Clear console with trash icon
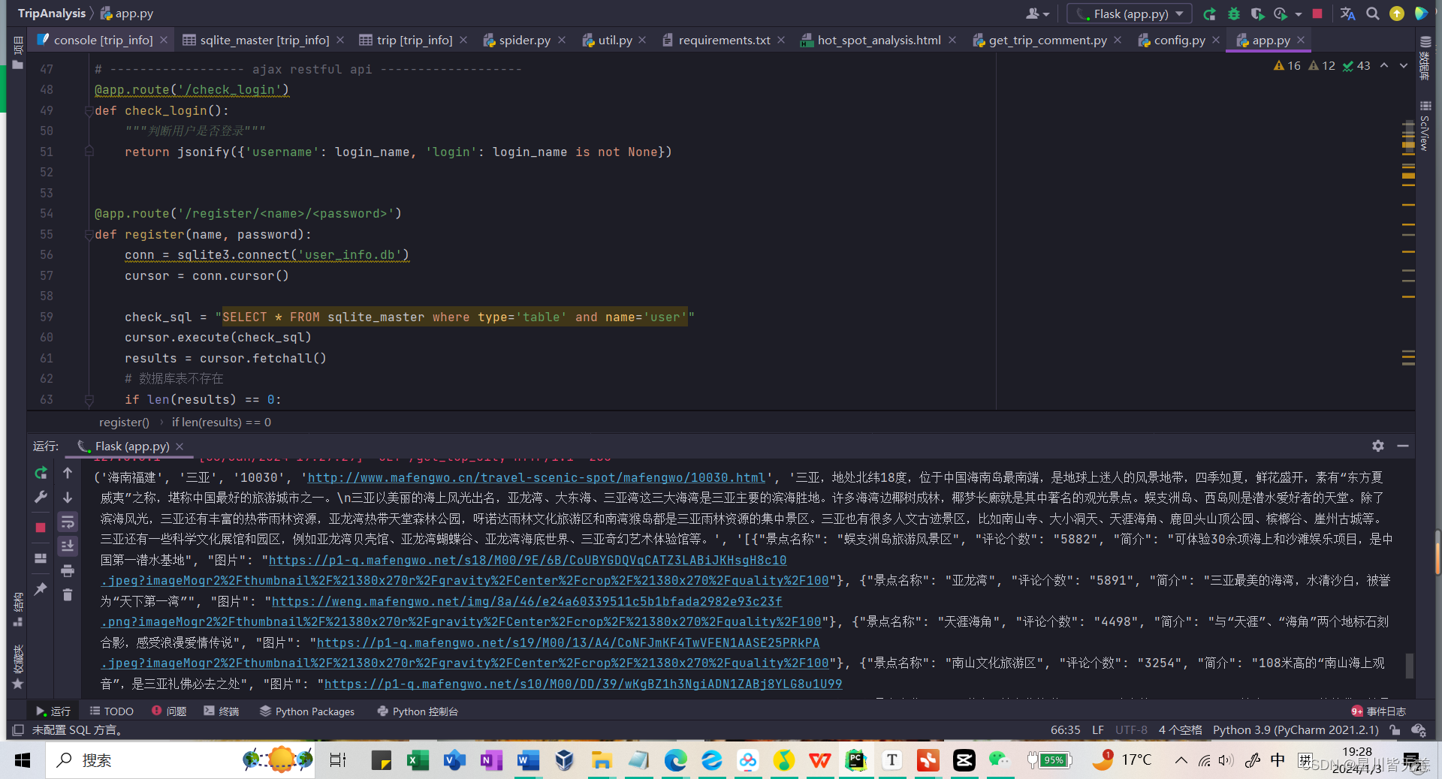Image resolution: width=1442 pixels, height=779 pixels. pos(68,594)
